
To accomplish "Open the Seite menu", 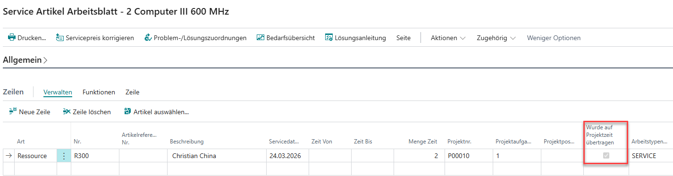I will coord(404,38).
